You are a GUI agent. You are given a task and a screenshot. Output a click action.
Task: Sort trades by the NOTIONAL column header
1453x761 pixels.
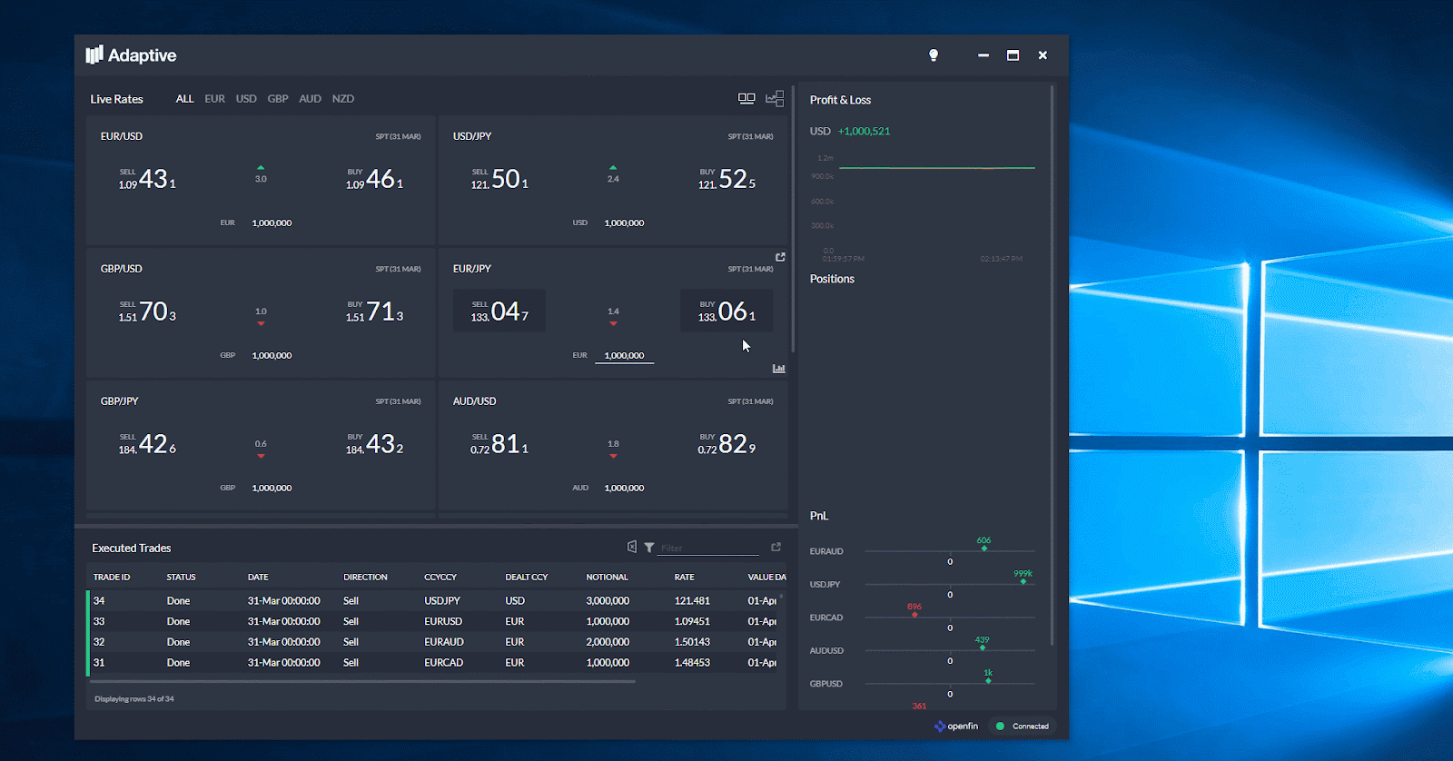point(607,577)
